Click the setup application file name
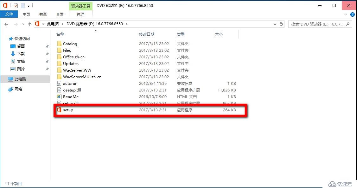This screenshot has height=188, width=357. 68,110
